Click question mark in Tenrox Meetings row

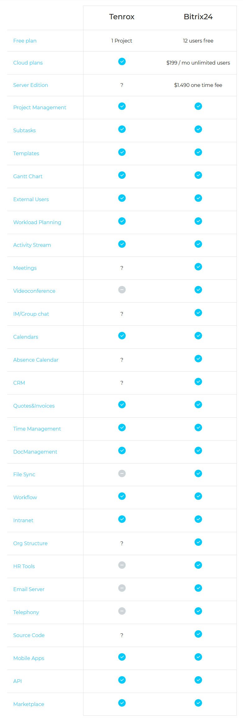122,268
